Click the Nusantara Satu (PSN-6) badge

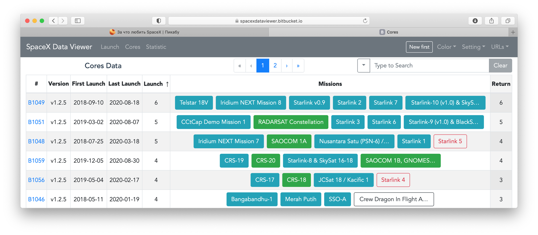point(354,141)
